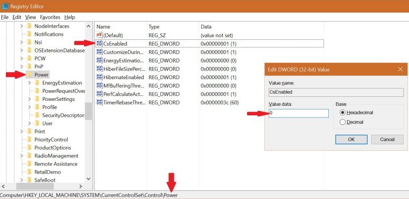Click the RadioManagement folder icon
Viewport: 409px width, 199px height.
(x=29, y=156)
